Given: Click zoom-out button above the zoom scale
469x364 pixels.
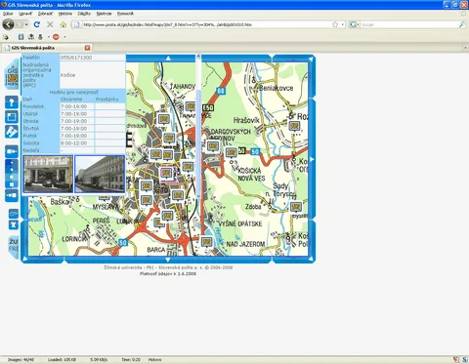Looking at the screenshot, I should 12,151.
